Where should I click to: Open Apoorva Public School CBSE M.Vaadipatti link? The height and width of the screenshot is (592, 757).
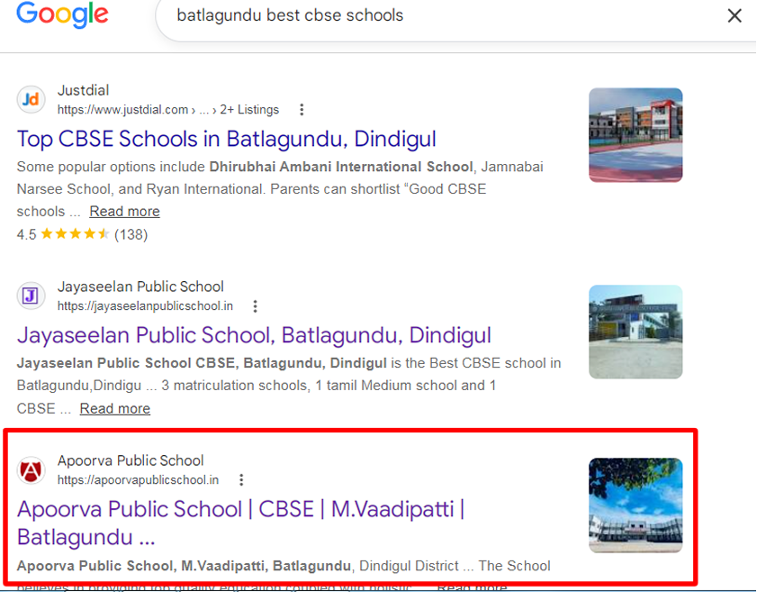coord(240,523)
